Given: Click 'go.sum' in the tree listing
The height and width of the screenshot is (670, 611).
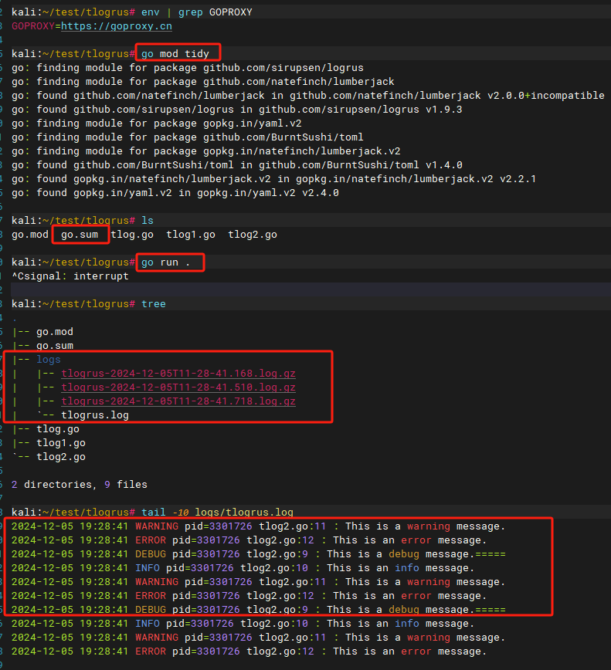Looking at the screenshot, I should coord(55,345).
